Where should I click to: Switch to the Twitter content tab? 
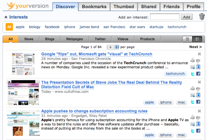100,39
